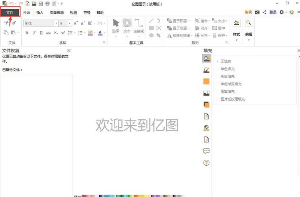The image size is (300, 197).
Task: Click the paste clipboard icon
Action: (13, 33)
